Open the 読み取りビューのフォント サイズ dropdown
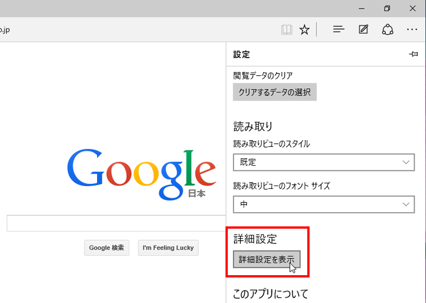This screenshot has width=426, height=303. click(324, 204)
